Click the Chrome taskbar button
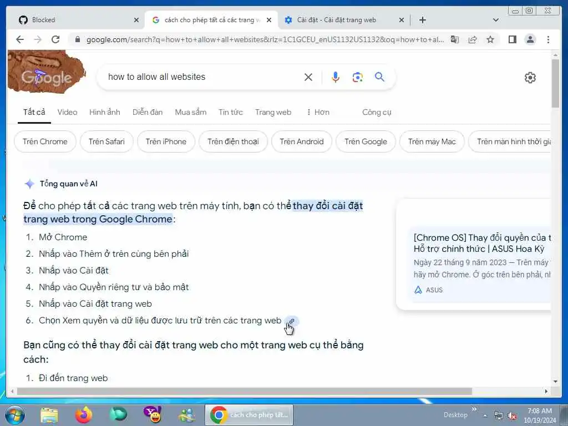Image resolution: width=568 pixels, height=426 pixels. tap(249, 415)
